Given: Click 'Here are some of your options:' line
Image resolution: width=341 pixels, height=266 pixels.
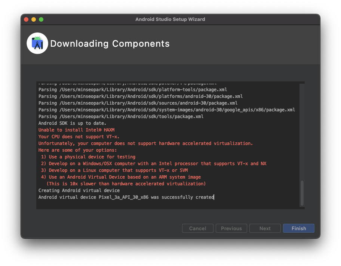Looking at the screenshot, I should (x=77, y=150).
